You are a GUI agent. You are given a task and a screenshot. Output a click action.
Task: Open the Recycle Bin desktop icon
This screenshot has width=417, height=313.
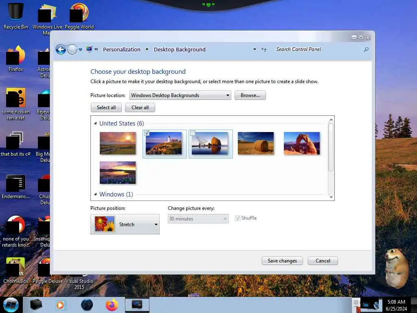(x=16, y=16)
